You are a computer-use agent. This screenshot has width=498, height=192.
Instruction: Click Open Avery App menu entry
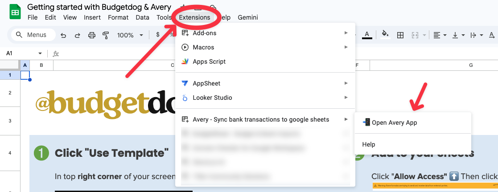(x=394, y=123)
